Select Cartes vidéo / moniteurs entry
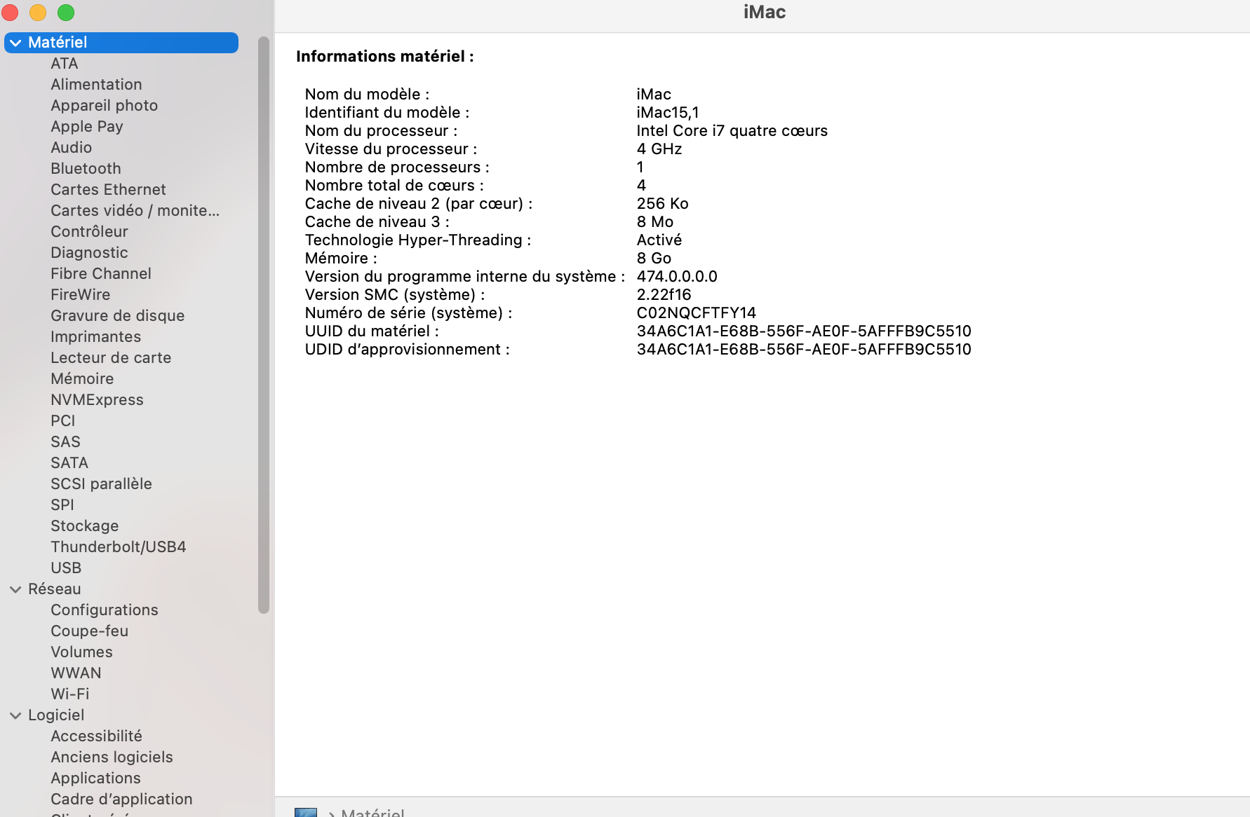This screenshot has height=817, width=1250. tap(135, 211)
